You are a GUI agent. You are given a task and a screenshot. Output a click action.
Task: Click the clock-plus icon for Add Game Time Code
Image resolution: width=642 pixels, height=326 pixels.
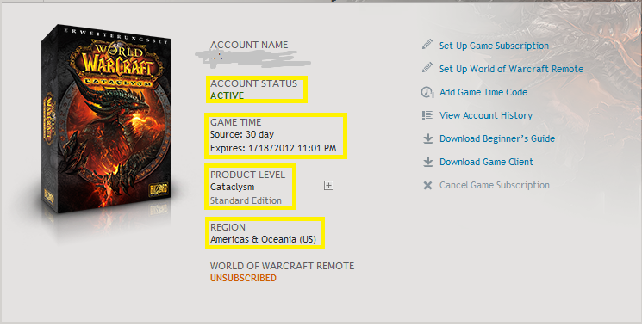pyautogui.click(x=428, y=92)
